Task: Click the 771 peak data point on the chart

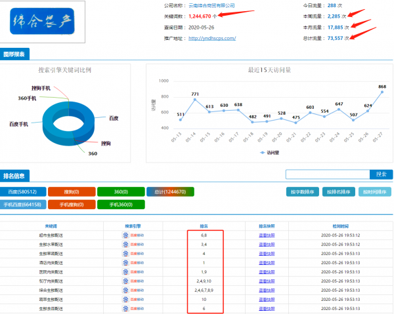Action: point(195,100)
